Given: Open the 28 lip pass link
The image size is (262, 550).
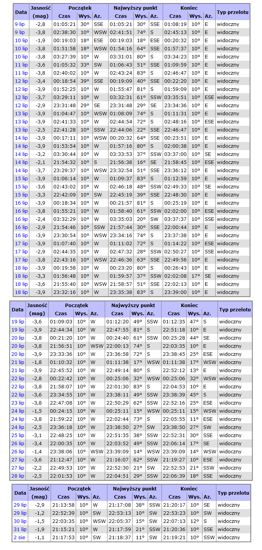Looking at the screenshot, I should (x=18, y=476).
